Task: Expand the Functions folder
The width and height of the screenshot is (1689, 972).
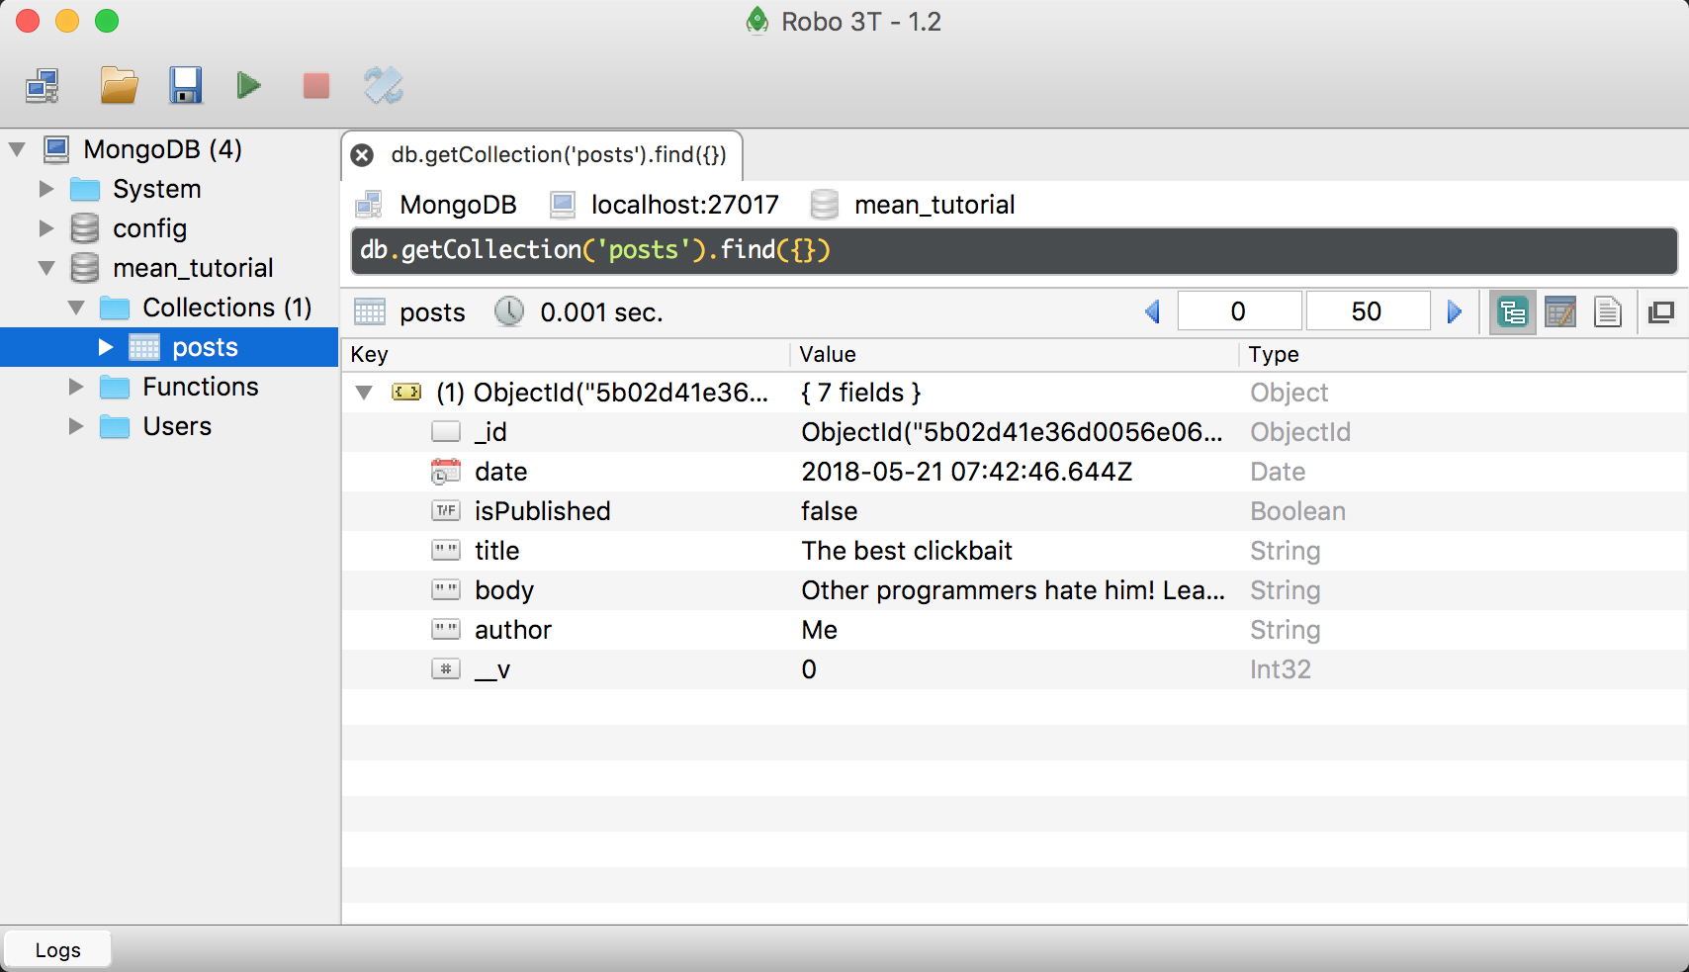Action: pyautogui.click(x=76, y=387)
